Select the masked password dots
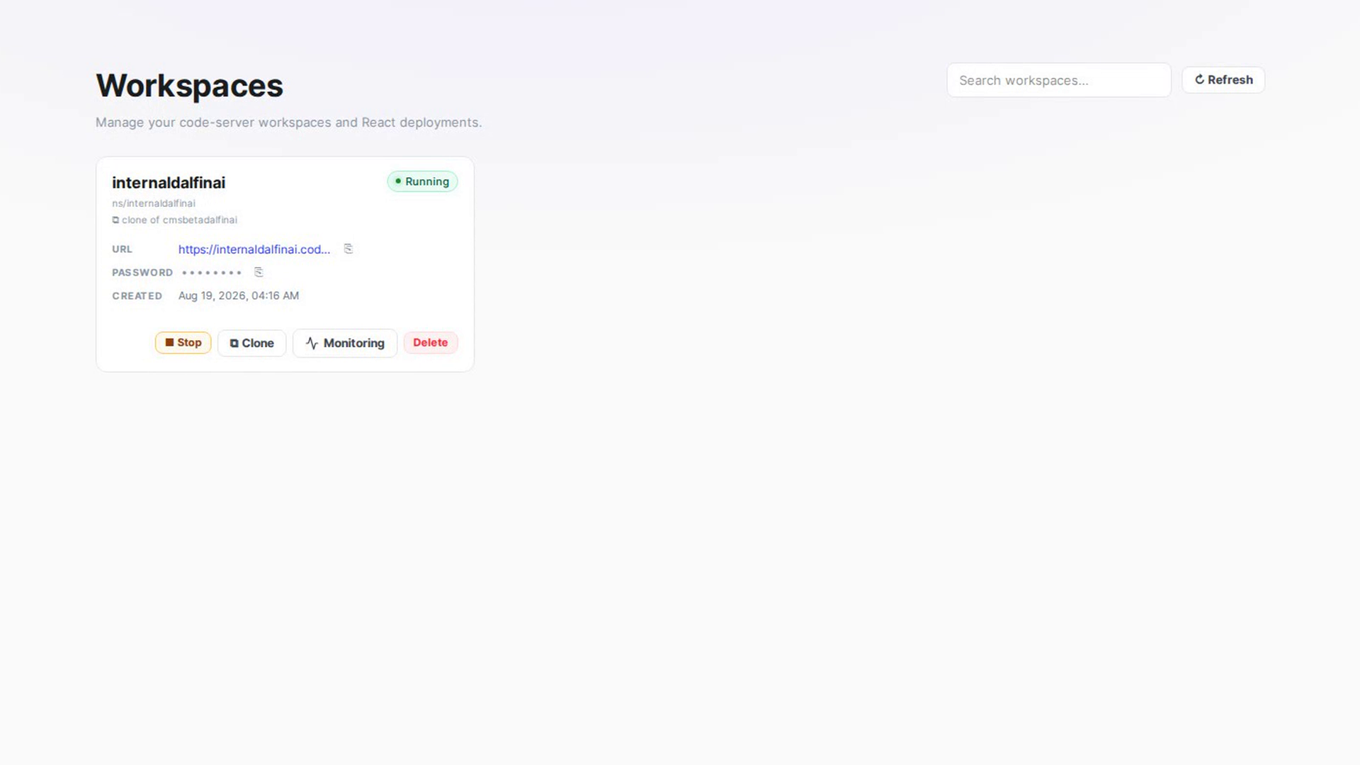The width and height of the screenshot is (1360, 765). point(212,273)
